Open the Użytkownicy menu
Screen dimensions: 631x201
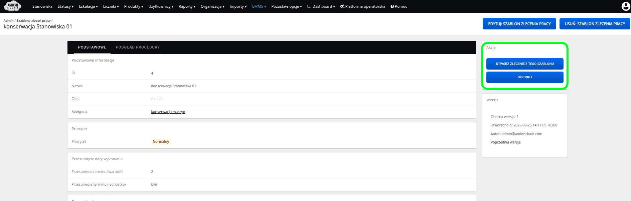coord(161,6)
